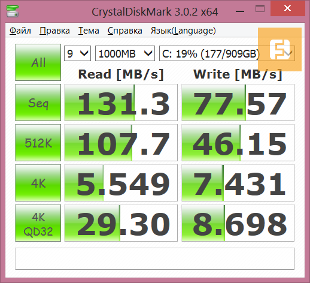Screen dimensions: 310x283
Task: Open the Правка menu
Action: point(54,31)
